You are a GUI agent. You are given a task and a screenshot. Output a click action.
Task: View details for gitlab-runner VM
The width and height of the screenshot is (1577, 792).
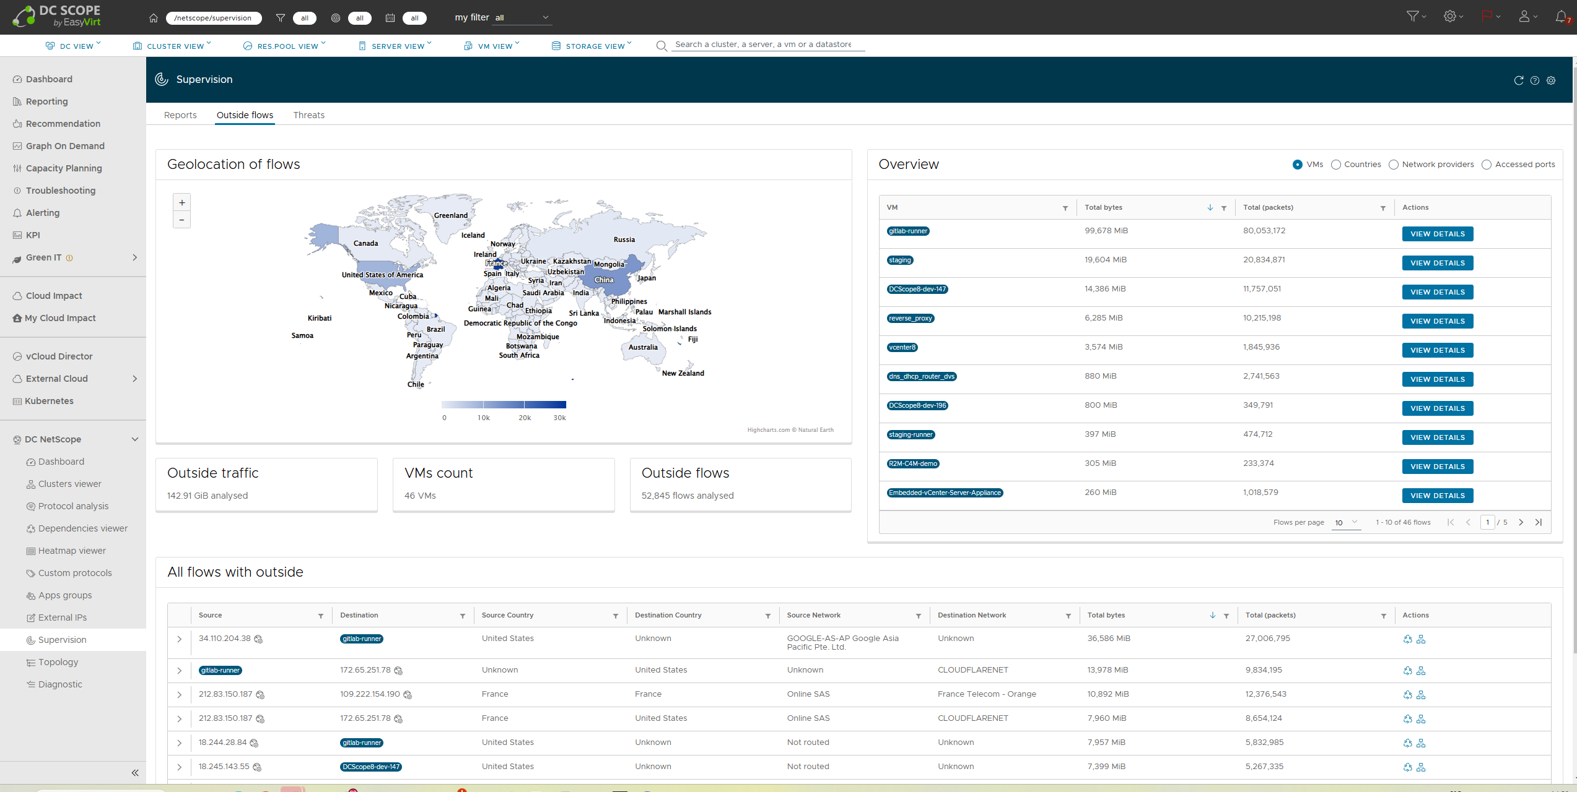pyautogui.click(x=1438, y=234)
